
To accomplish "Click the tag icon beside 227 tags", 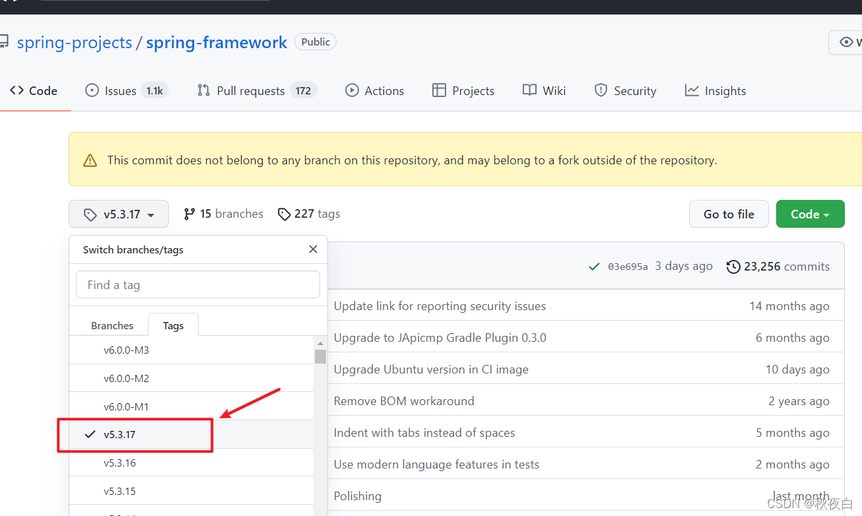I will (x=284, y=214).
